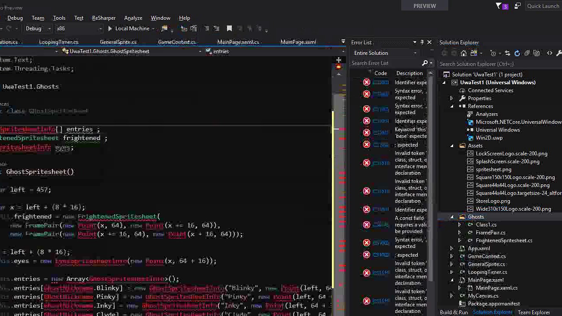This screenshot has width=562, height=316.
Task: Refresh the Solution Explorer
Action: coord(517,54)
